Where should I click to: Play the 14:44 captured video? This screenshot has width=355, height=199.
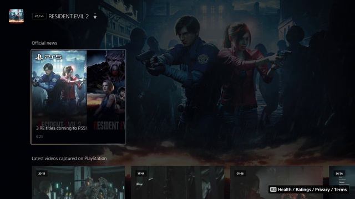click(x=177, y=182)
